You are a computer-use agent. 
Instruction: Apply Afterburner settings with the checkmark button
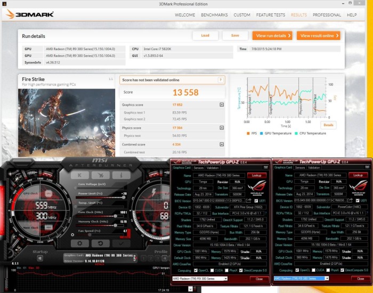[x=121, y=243]
